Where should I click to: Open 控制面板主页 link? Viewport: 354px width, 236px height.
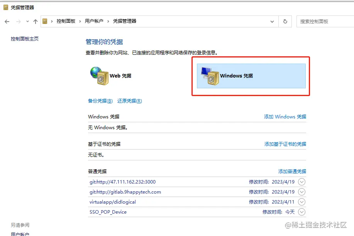(25, 39)
